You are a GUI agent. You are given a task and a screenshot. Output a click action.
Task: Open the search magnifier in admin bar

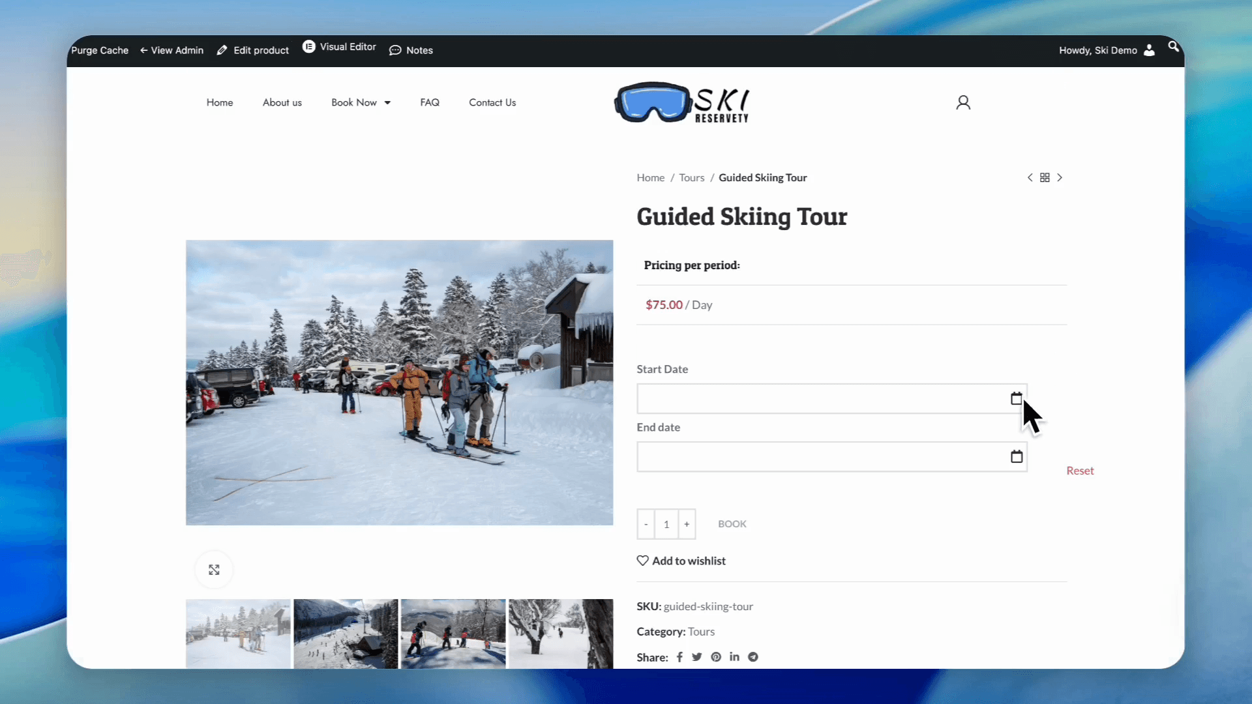coord(1173,46)
